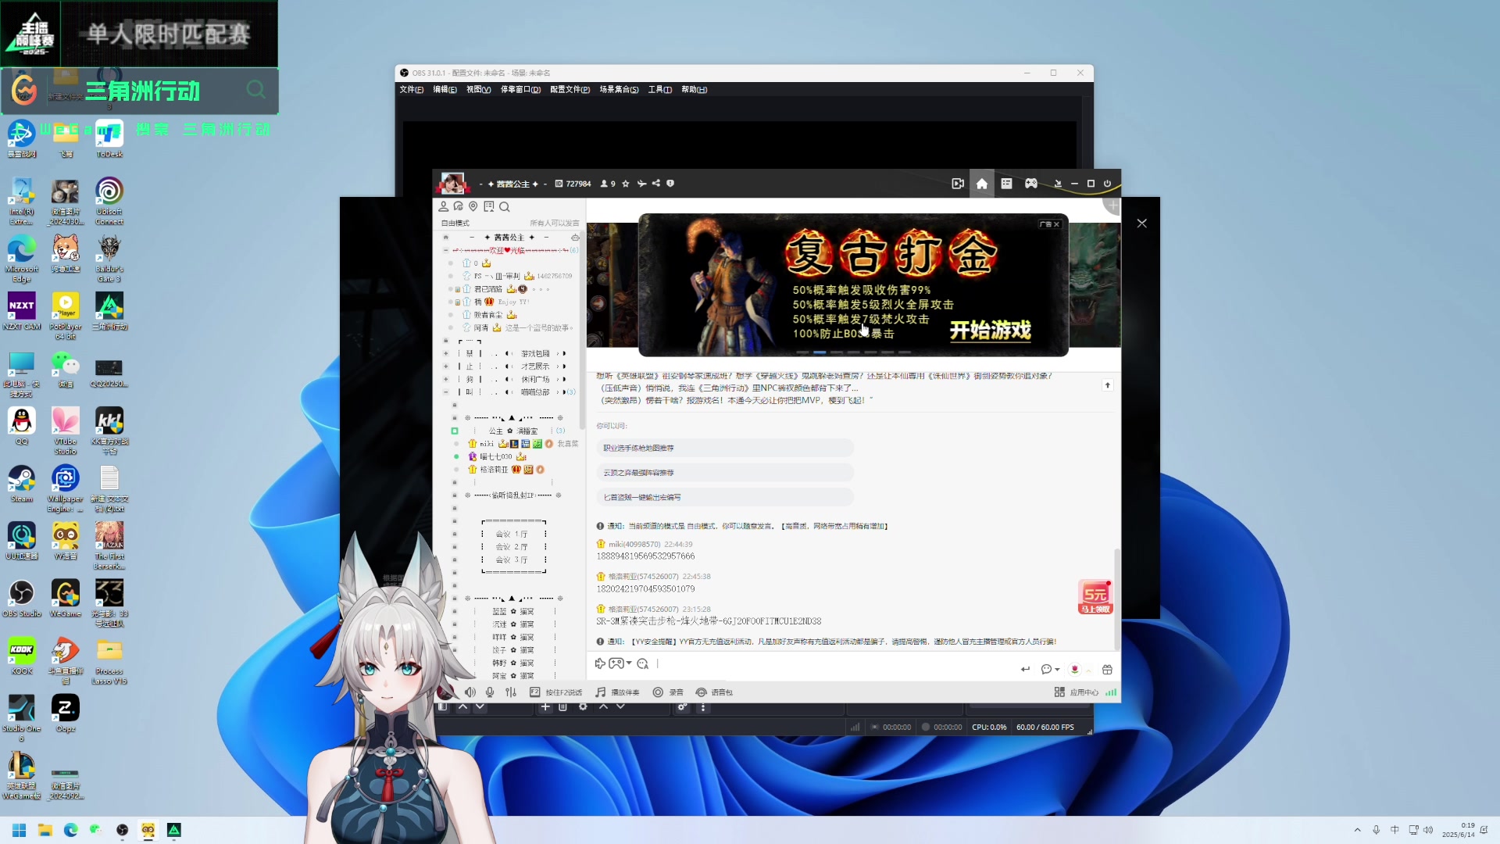Collapse the 欢迎光临 channel group

(445, 251)
